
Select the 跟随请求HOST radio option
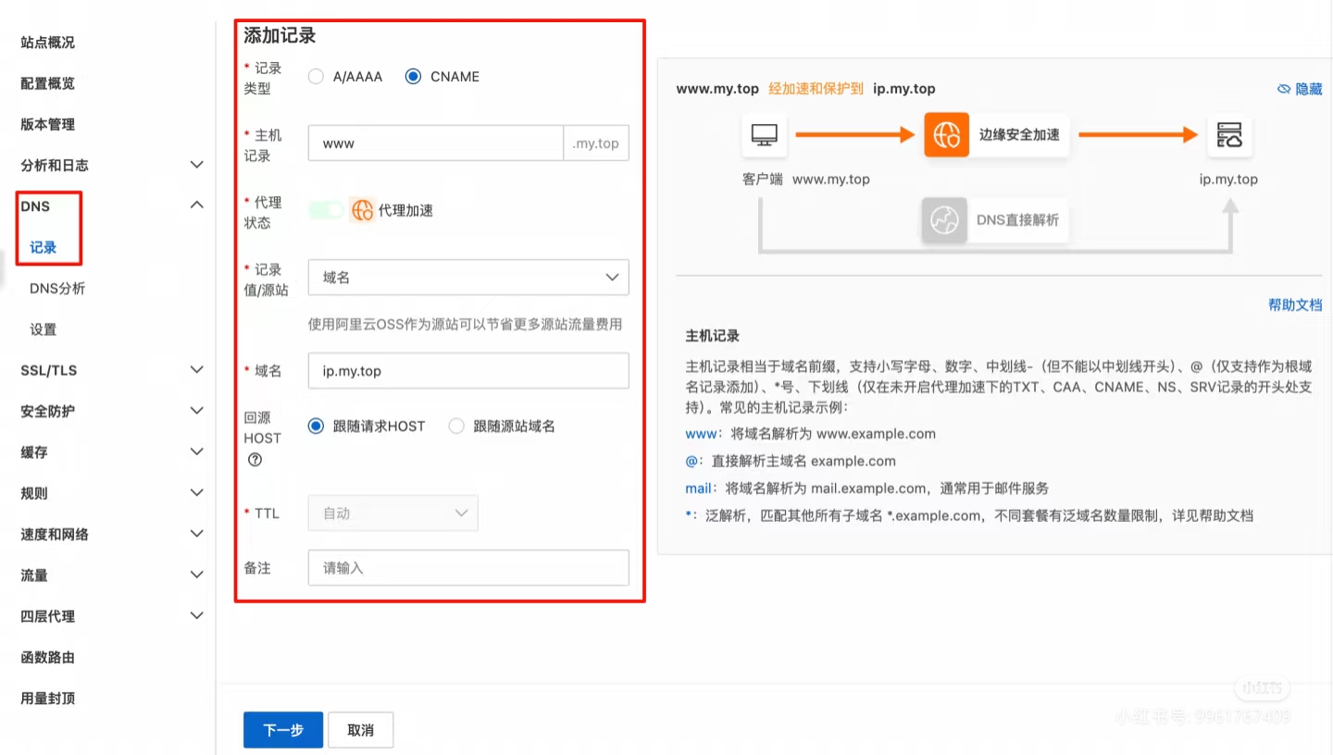(316, 427)
